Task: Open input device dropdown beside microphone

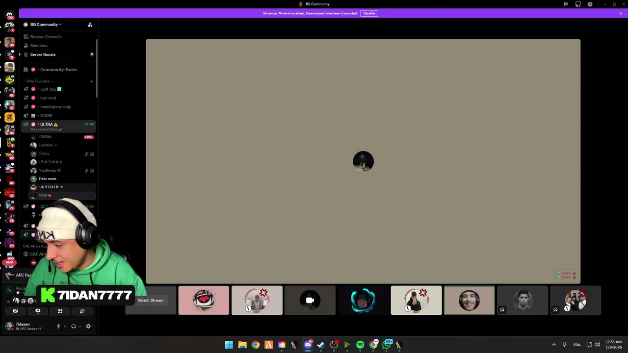Action: point(65,327)
